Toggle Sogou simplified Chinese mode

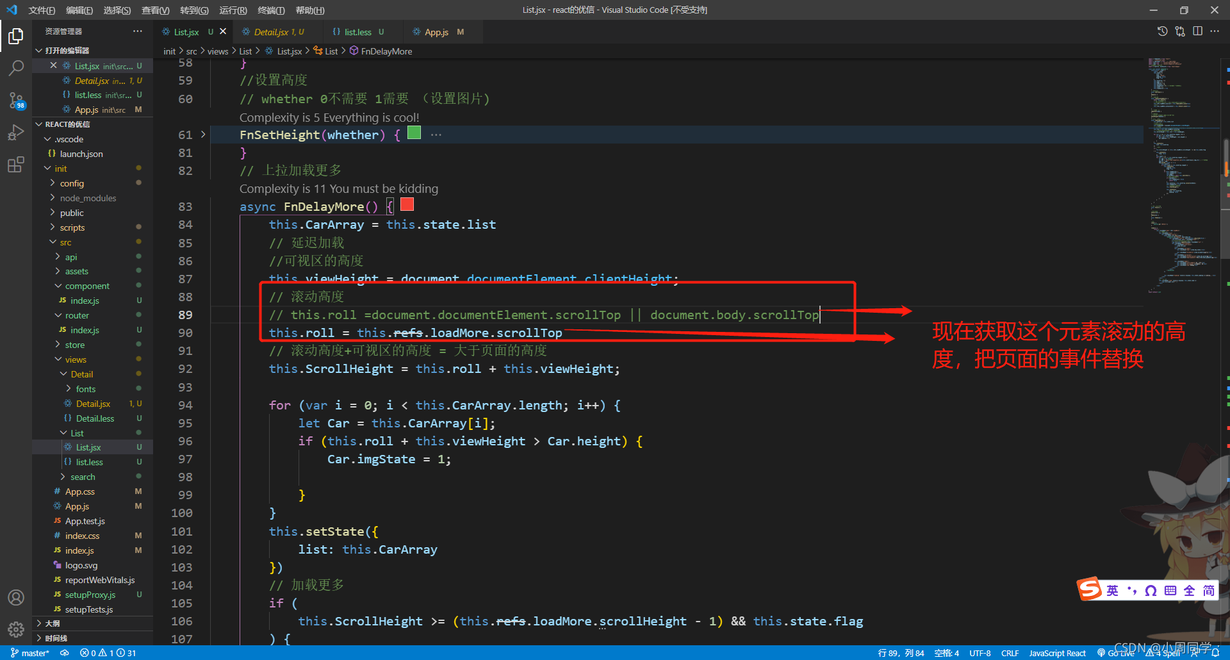1208,590
